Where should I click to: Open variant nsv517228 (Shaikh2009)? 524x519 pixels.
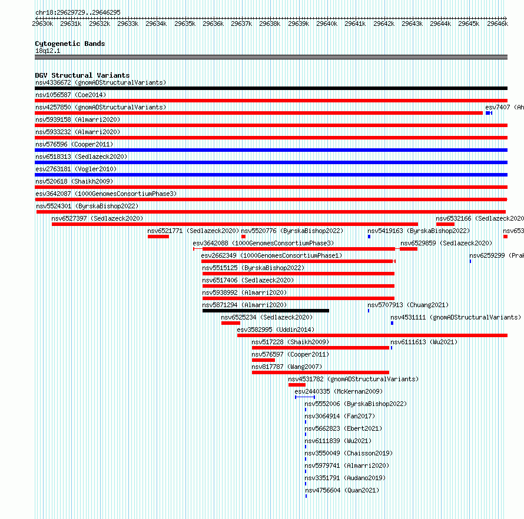pos(290,342)
